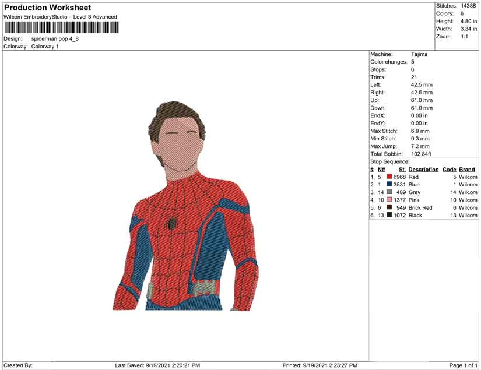481x370 pixels.
Task: Click the Max Jump value 7.2 mm
Action: pos(420,146)
